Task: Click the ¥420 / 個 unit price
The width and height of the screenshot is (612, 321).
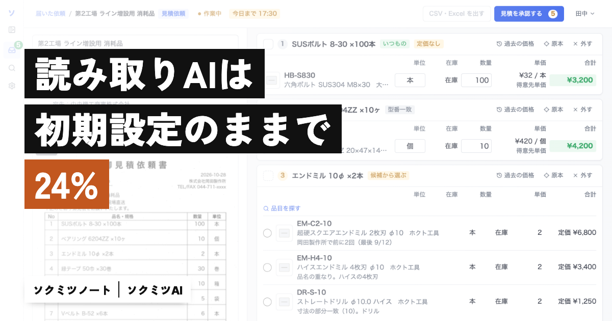Action: point(530,141)
